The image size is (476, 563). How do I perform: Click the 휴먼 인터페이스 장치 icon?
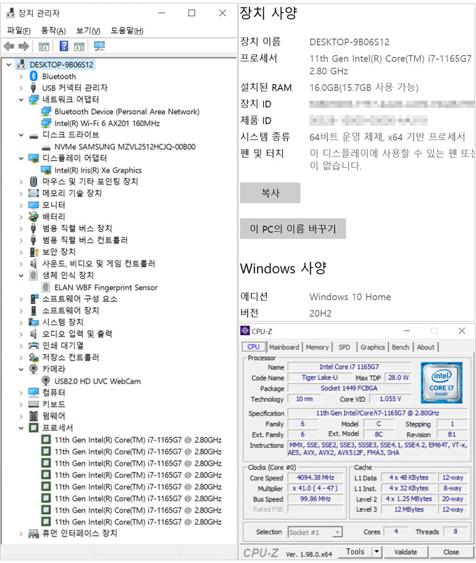(x=33, y=534)
